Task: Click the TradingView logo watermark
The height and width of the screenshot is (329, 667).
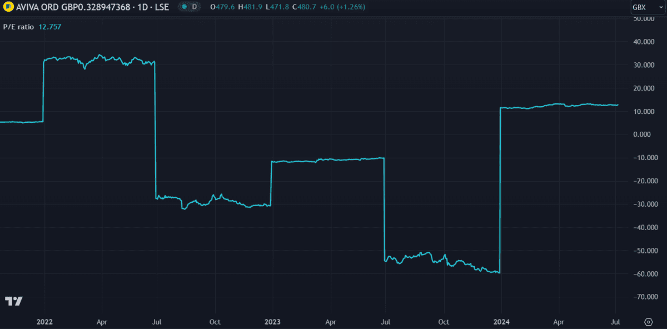Action: coord(14,301)
